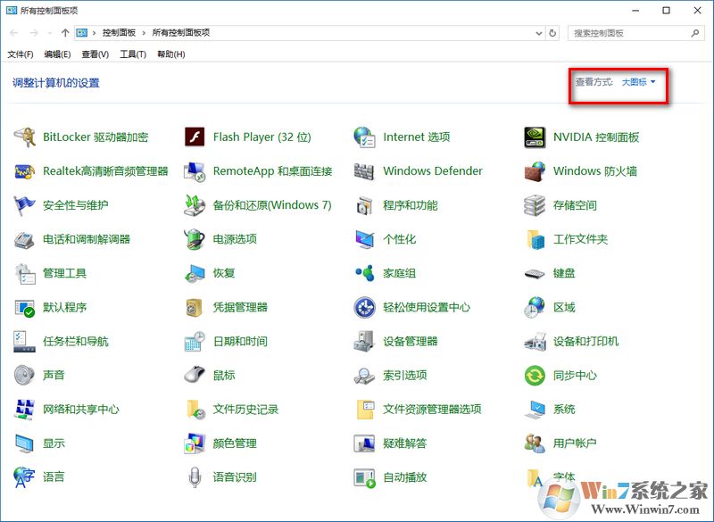Click the 工作文件夹 icon

click(535, 239)
